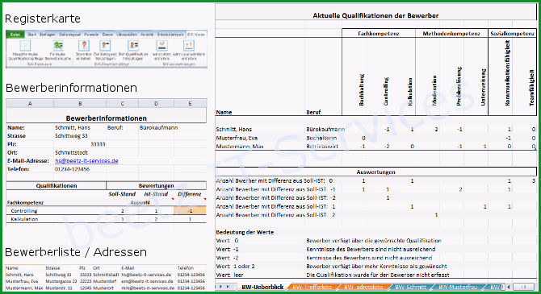Click the rotated 'Kommunikationsfähigkeit' column label
This screenshot has width=541, height=294.
tap(507, 73)
